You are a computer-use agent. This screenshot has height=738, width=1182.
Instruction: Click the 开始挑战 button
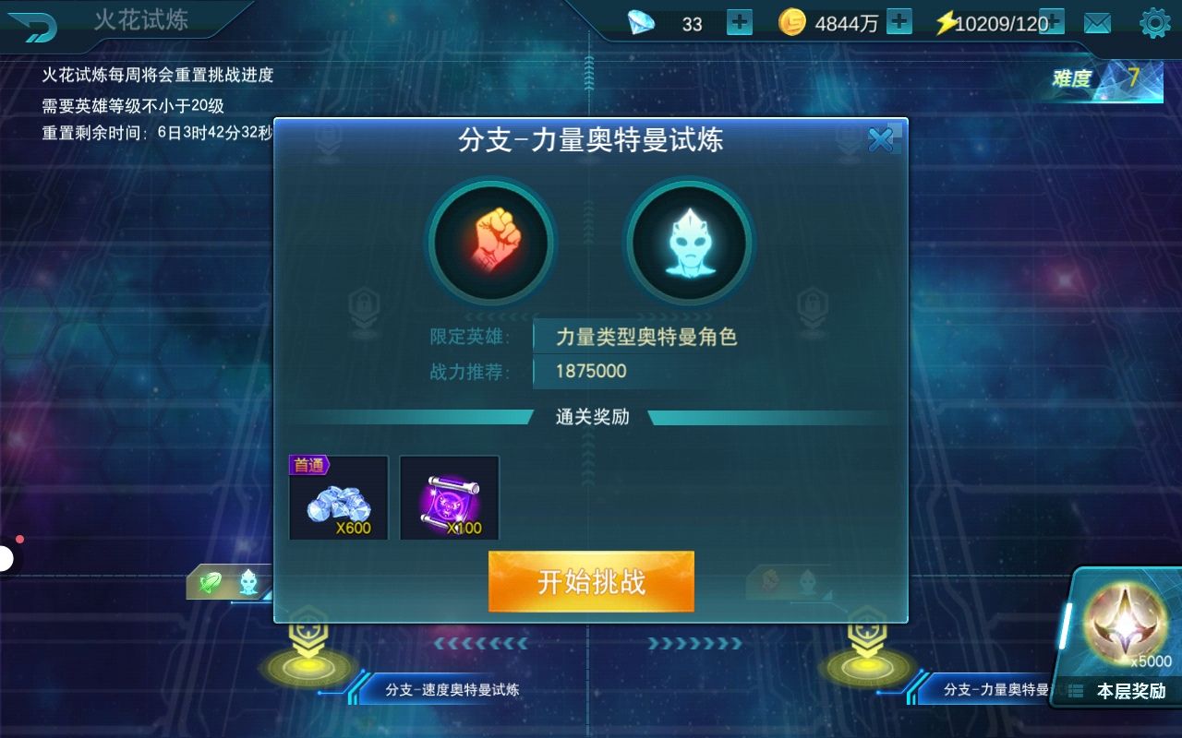[x=591, y=581]
